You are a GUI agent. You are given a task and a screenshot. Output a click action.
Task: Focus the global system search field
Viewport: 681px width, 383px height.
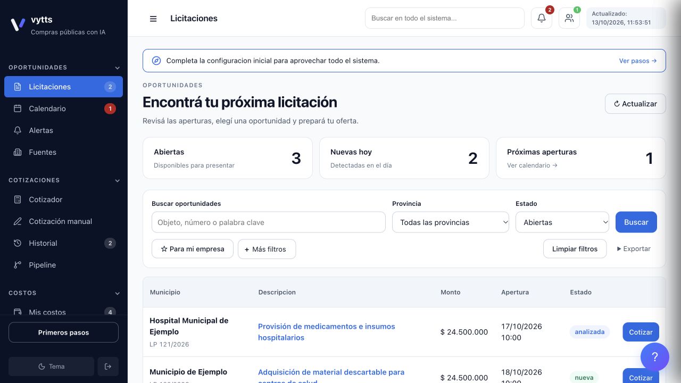click(x=445, y=18)
